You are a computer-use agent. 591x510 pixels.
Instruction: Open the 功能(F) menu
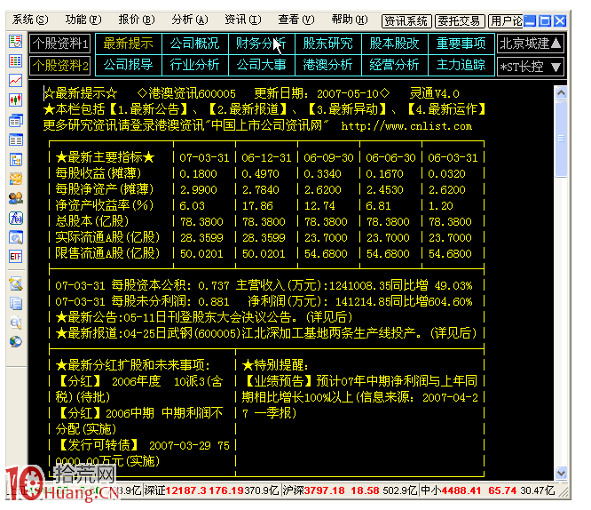pos(83,20)
